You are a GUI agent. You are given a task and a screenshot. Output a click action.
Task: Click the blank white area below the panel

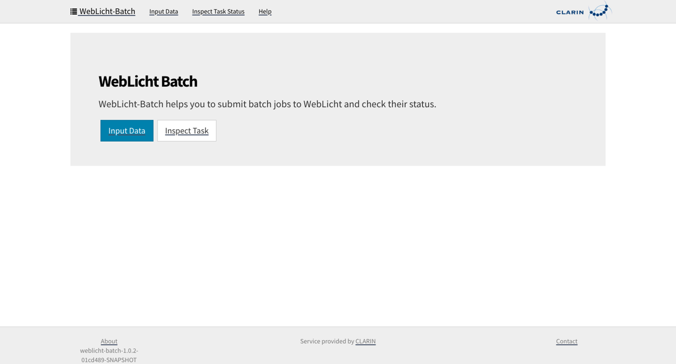coord(338,245)
